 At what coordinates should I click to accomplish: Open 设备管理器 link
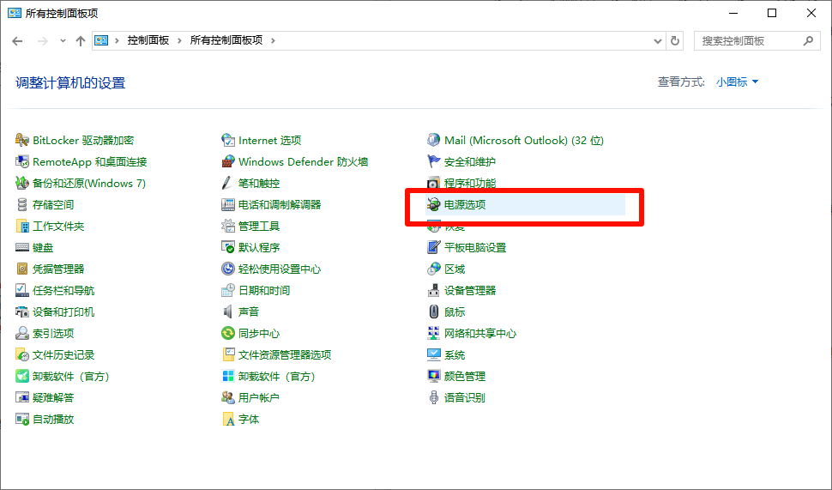pyautogui.click(x=469, y=290)
